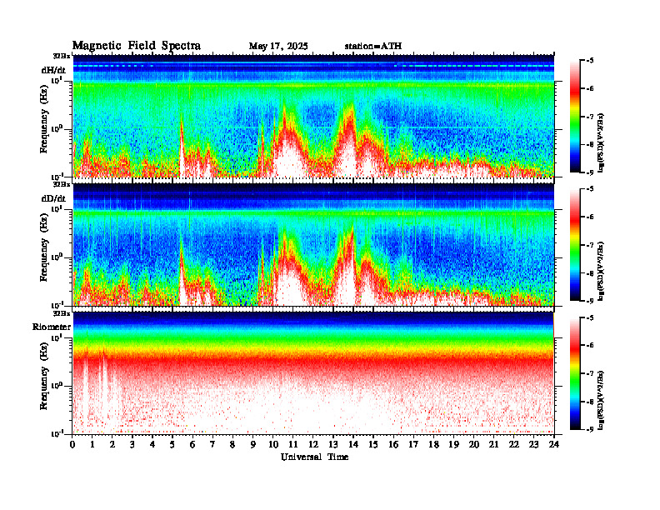Screen dimensions: 660x510
Task: Click the "24" tick on the Universal Time axis
Action: (x=554, y=445)
